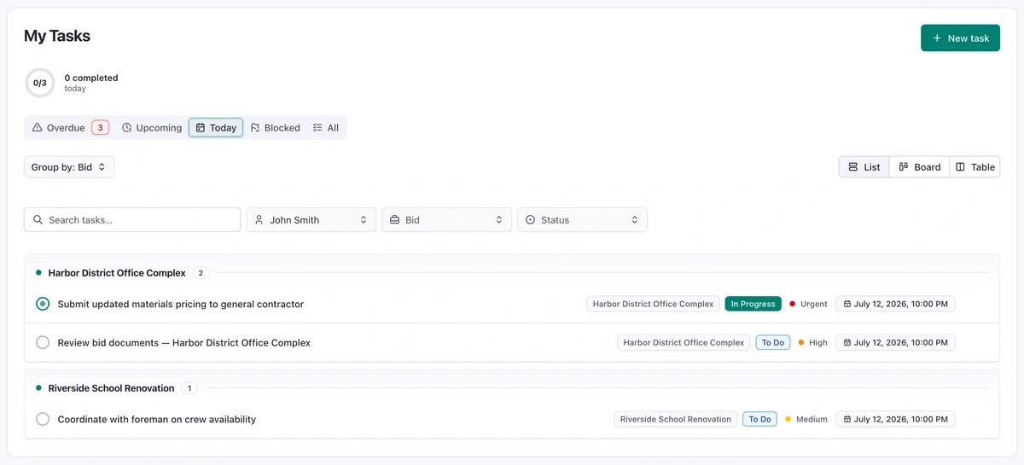Switch to Board view
The height and width of the screenshot is (465, 1024).
(920, 167)
